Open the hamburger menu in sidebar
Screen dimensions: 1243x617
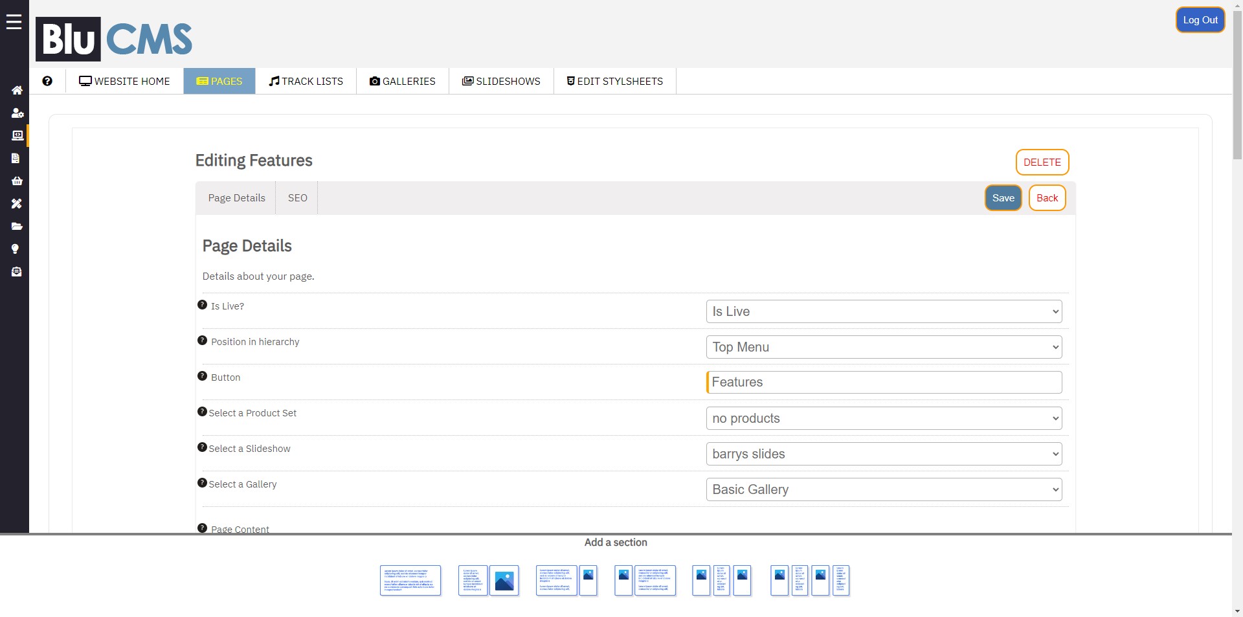click(x=14, y=21)
